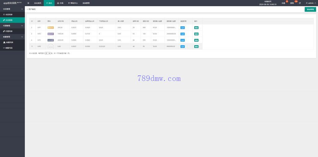
Task: Expand the admin user menu
Action: tap(310, 3)
